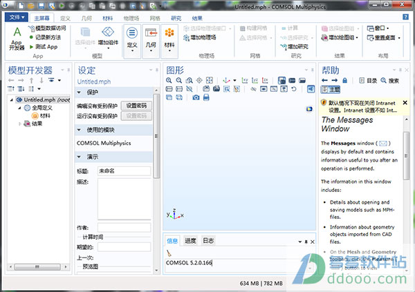Click the 作者 (Author) input field
Screen dimensions: 415x292
pyautogui.click(x=124, y=228)
